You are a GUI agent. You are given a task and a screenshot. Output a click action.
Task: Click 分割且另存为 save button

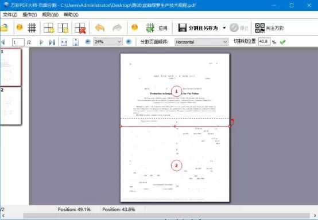pyautogui.click(x=198, y=27)
